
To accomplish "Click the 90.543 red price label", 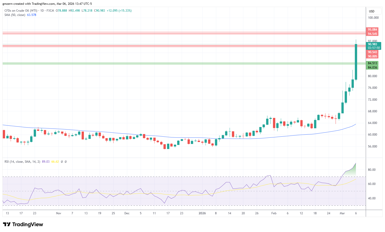I will (x=372, y=52).
